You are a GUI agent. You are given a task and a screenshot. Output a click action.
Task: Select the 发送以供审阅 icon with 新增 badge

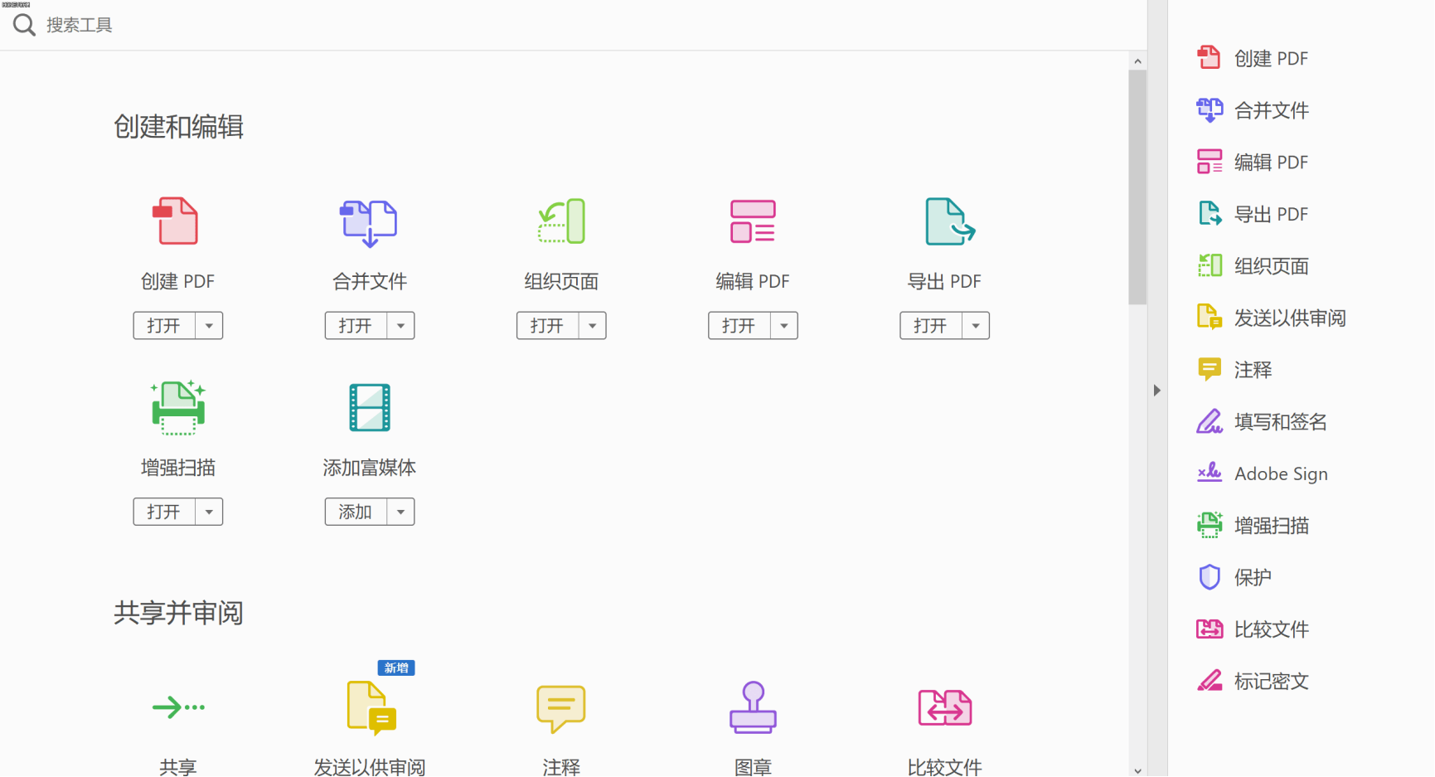point(371,707)
